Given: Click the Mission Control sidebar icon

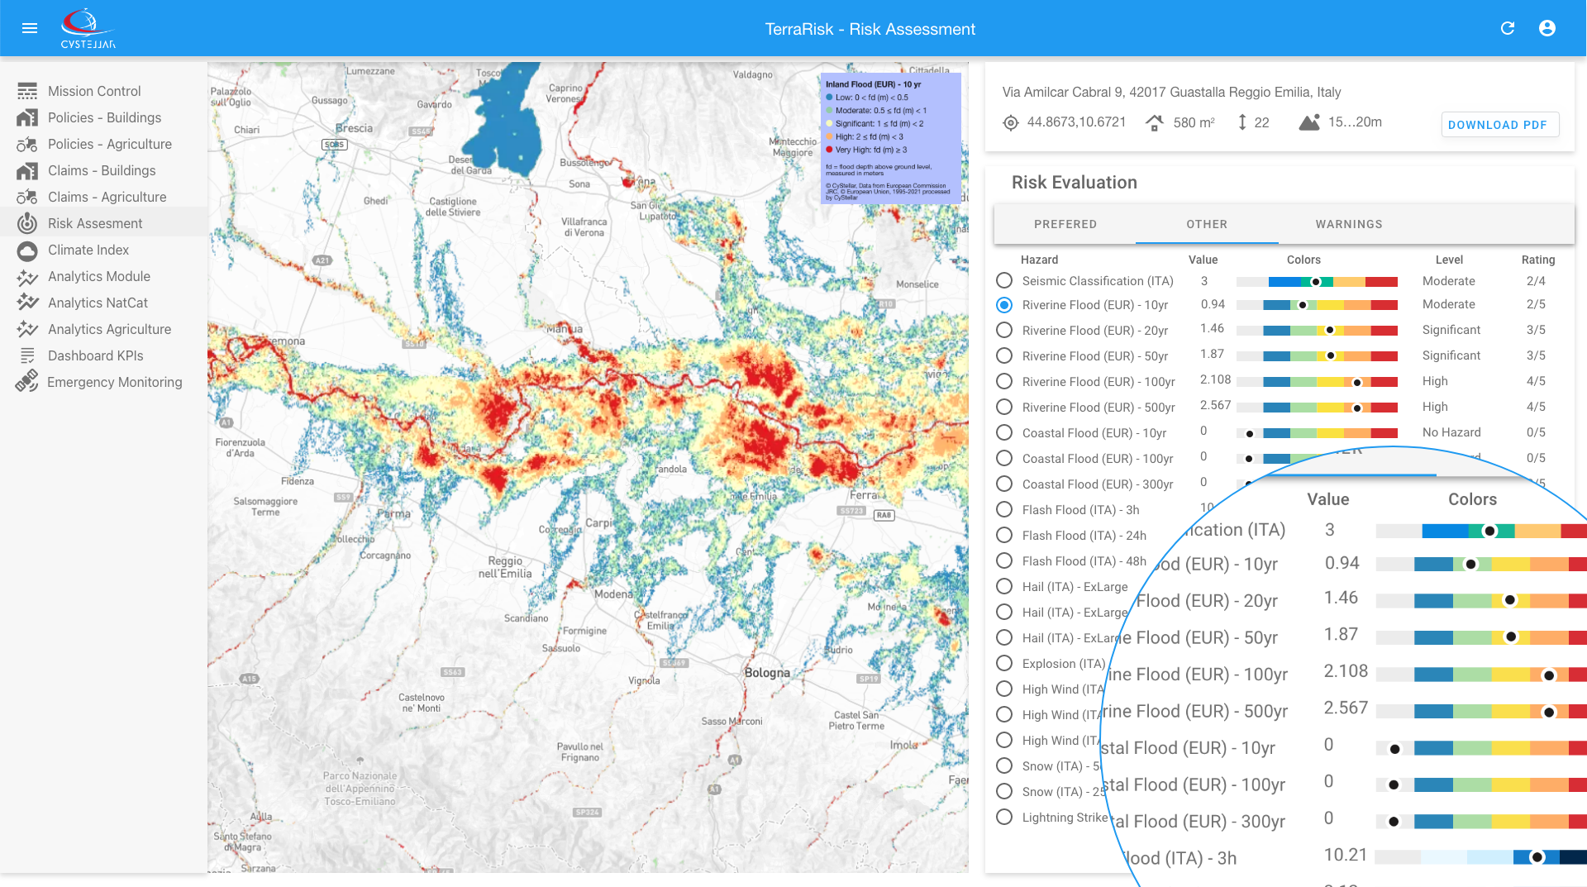Looking at the screenshot, I should (27, 91).
